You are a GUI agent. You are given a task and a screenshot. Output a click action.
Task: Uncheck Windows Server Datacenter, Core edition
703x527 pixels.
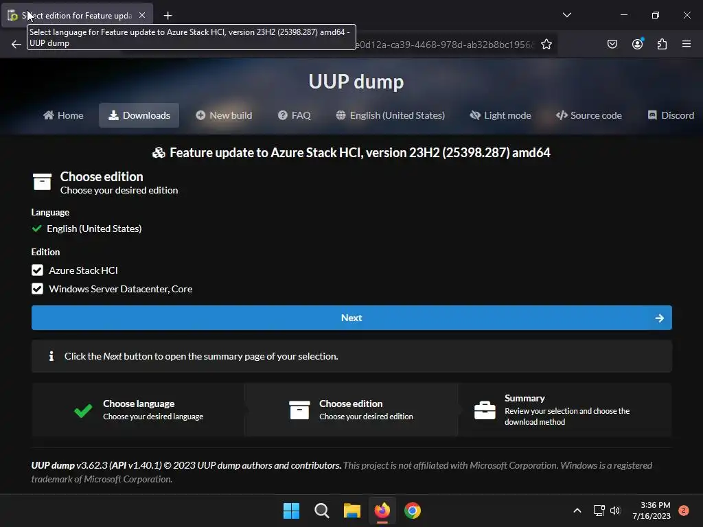pyautogui.click(x=37, y=289)
